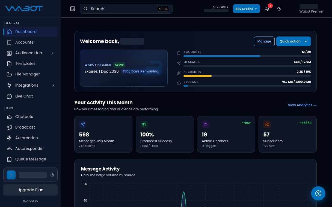Follow the View Analytics link
Image resolution: width=332 pixels, height=207 pixels.
click(302, 105)
